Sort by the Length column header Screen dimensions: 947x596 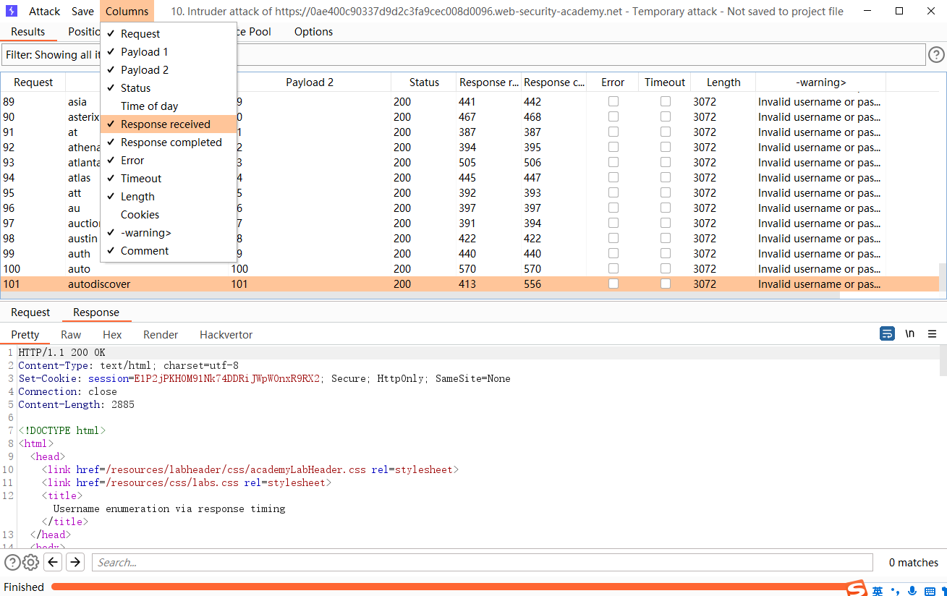[723, 82]
